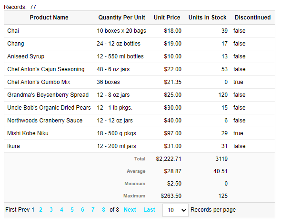The image size is (281, 224).
Task: Jump to the Last page
Action: pos(149,210)
